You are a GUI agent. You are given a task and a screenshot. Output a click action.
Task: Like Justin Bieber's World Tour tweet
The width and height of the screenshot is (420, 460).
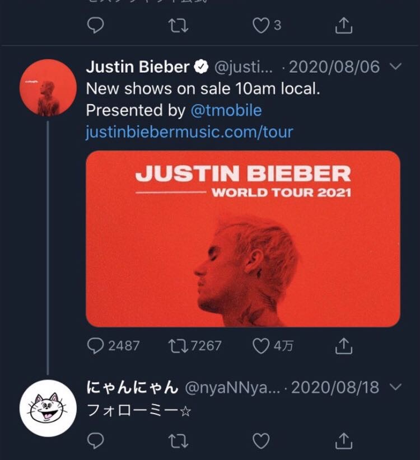[x=262, y=346]
